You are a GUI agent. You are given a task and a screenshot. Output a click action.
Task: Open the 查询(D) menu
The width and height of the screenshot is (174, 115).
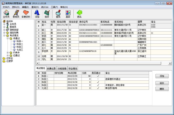click(x=35, y=7)
